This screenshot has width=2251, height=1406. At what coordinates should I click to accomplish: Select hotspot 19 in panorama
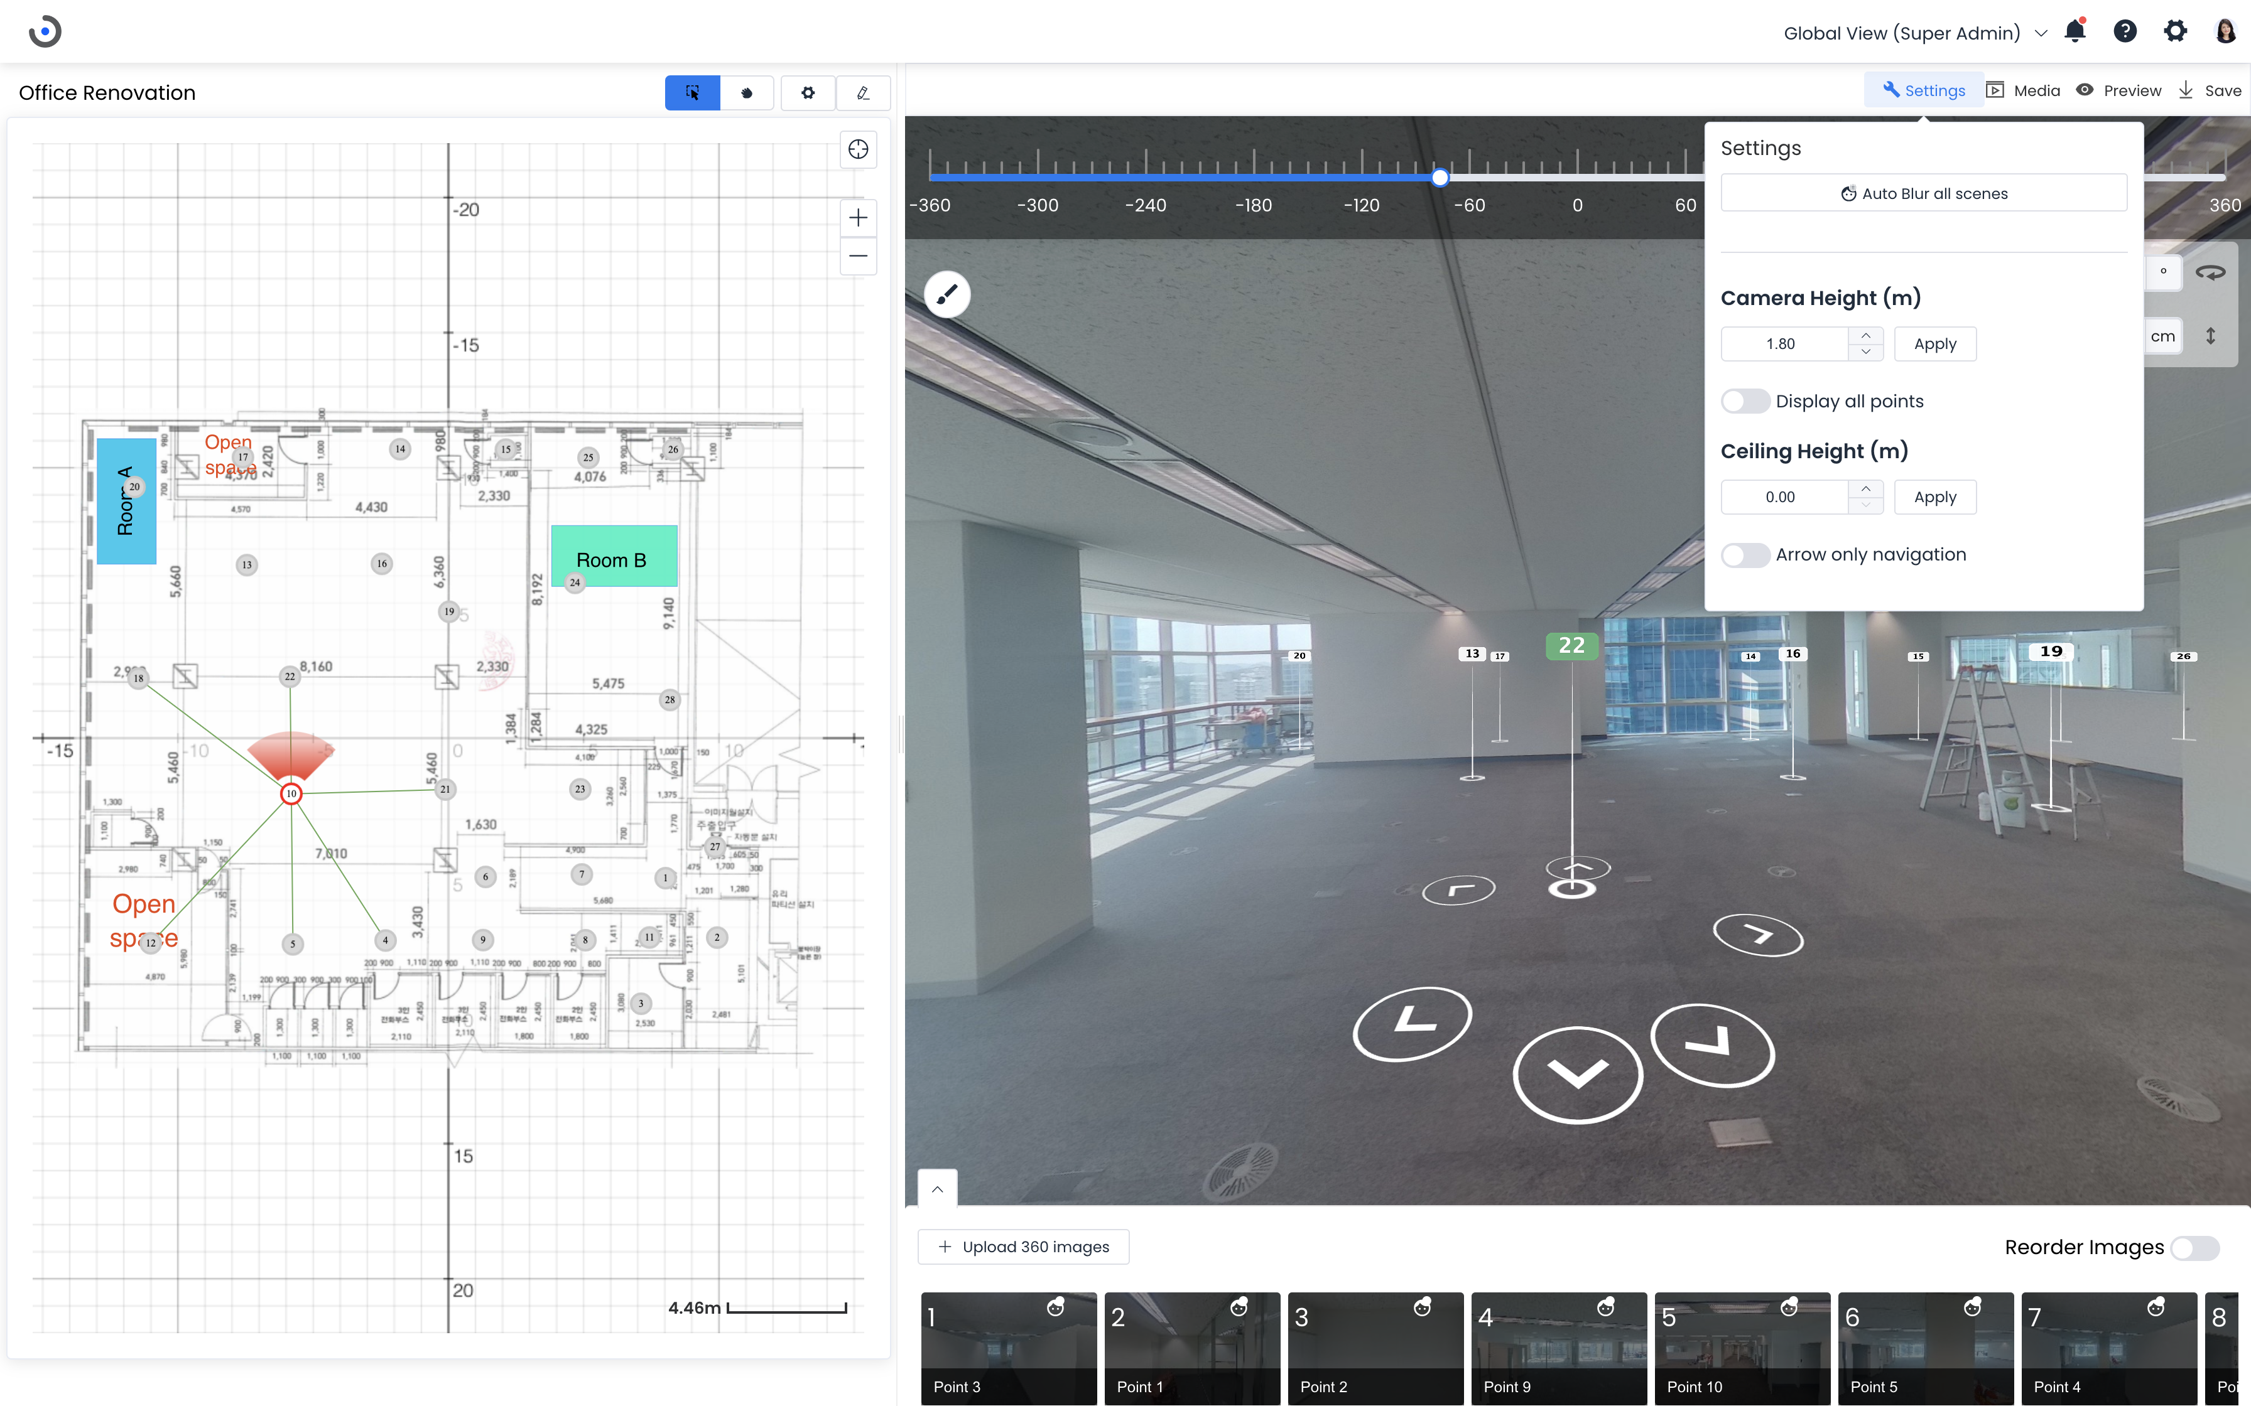coord(2051,652)
